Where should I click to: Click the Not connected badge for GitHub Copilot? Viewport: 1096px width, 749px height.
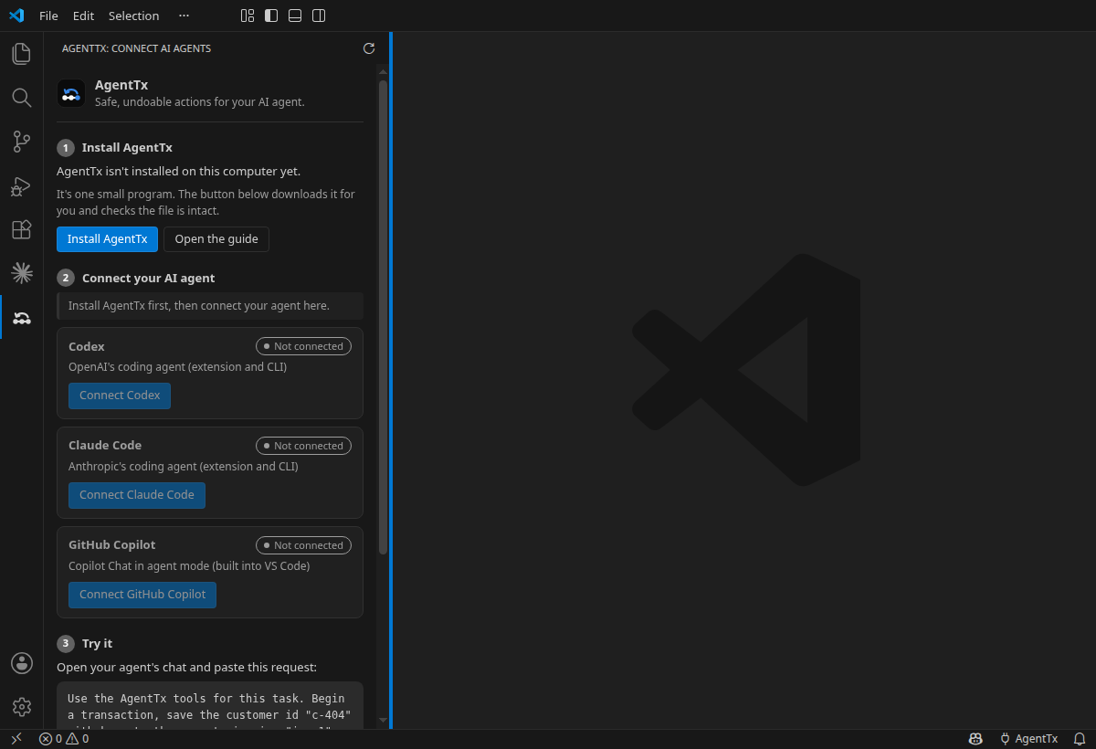coord(303,545)
